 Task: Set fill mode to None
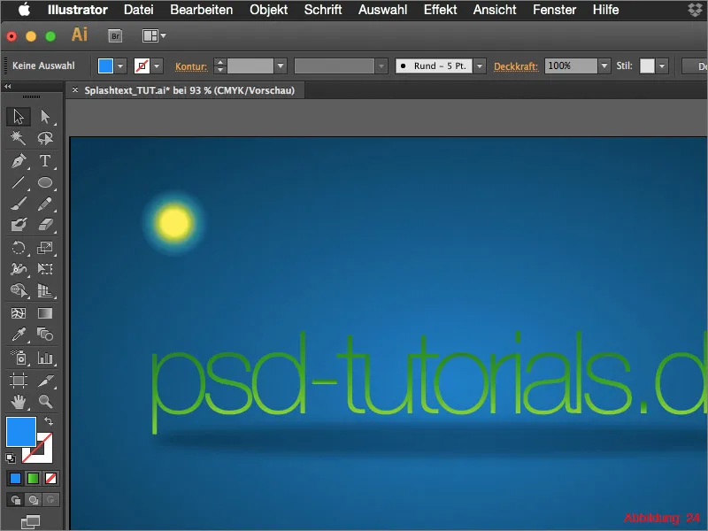click(50, 478)
